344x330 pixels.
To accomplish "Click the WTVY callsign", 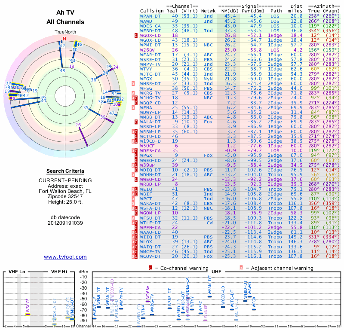I will point(146,69).
